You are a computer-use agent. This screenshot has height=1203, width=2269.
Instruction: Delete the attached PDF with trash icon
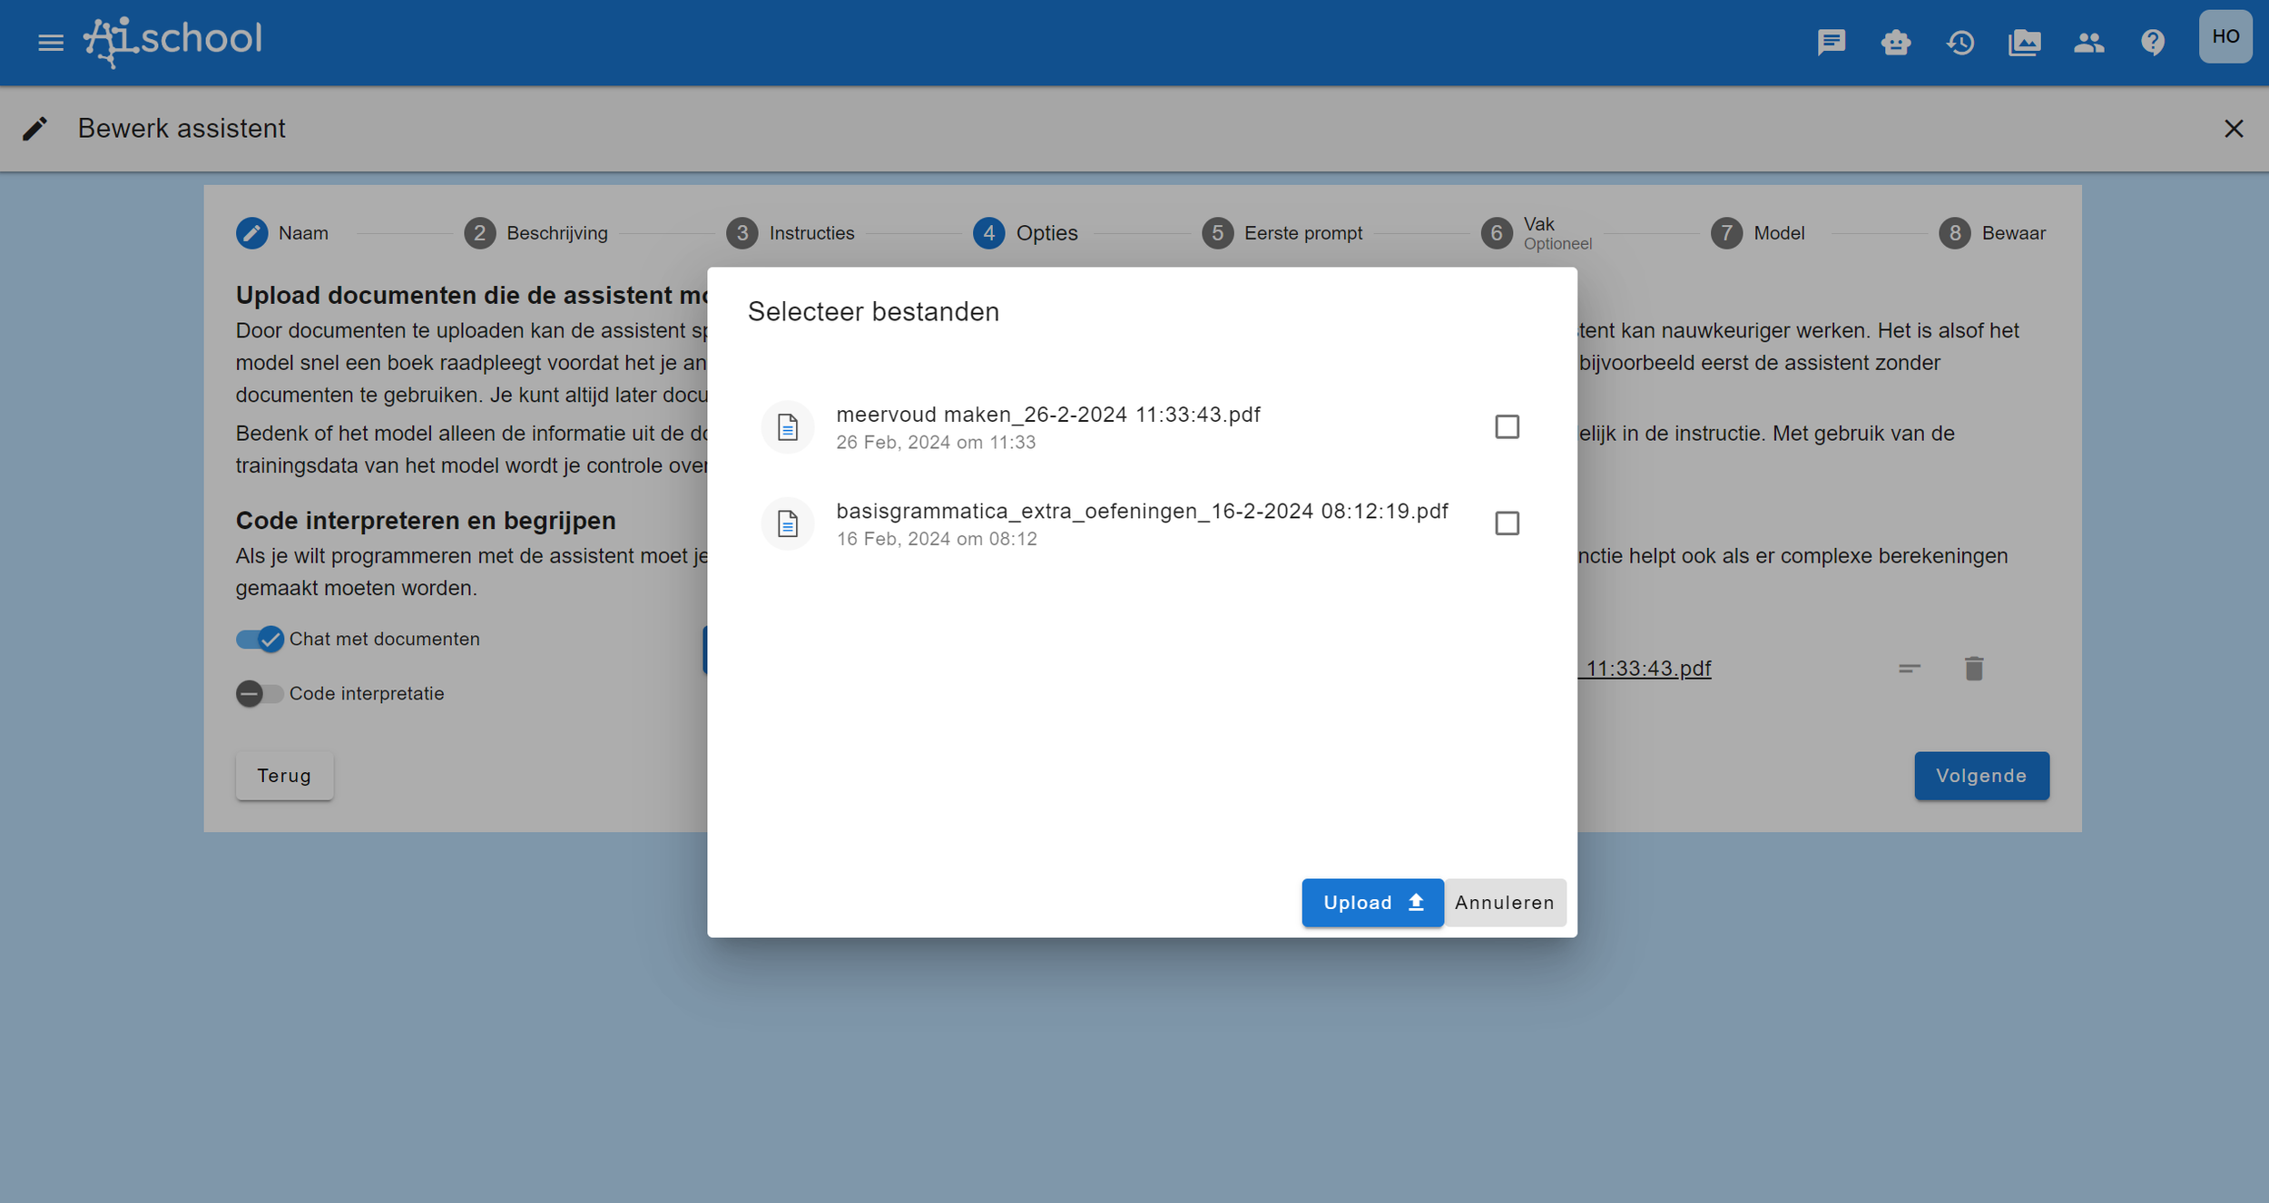[1974, 669]
